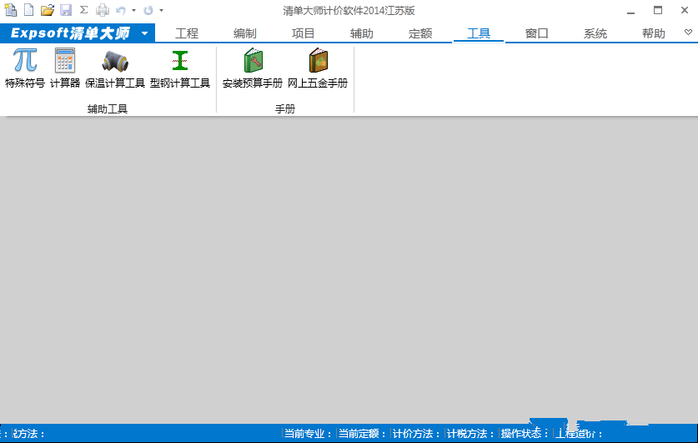Switch to the 定额 ribbon tab
698x443 pixels.
coord(420,33)
